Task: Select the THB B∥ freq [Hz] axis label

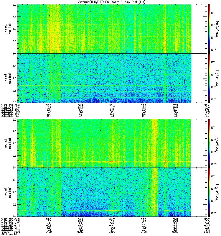Action: (x=8, y=78)
